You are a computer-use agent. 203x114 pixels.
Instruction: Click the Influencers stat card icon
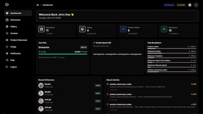click(41, 29)
